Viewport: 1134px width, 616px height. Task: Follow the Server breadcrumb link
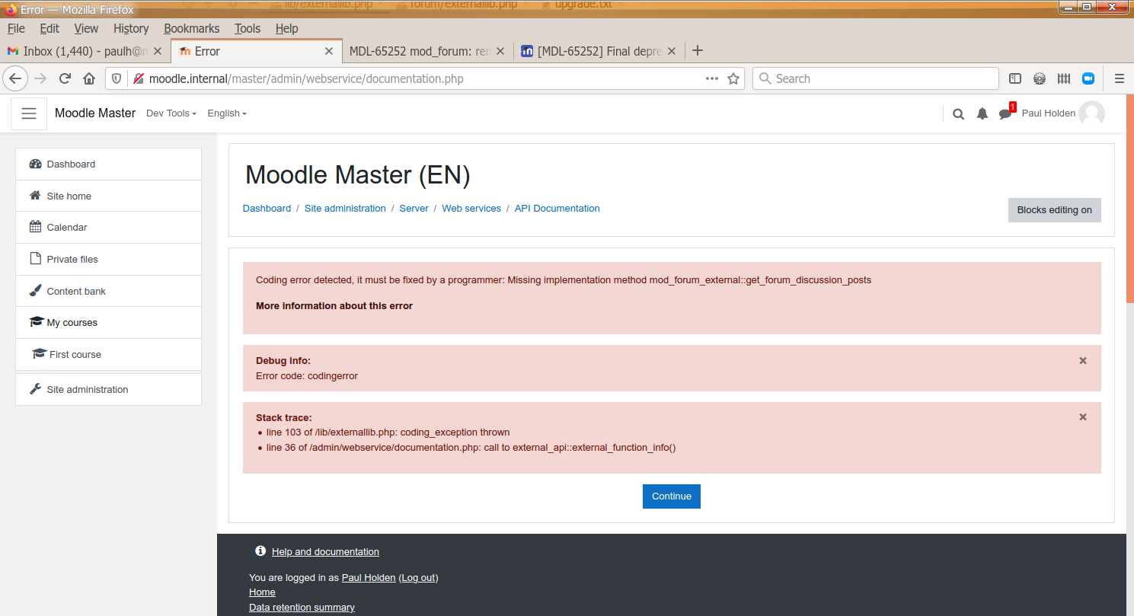pyautogui.click(x=414, y=209)
